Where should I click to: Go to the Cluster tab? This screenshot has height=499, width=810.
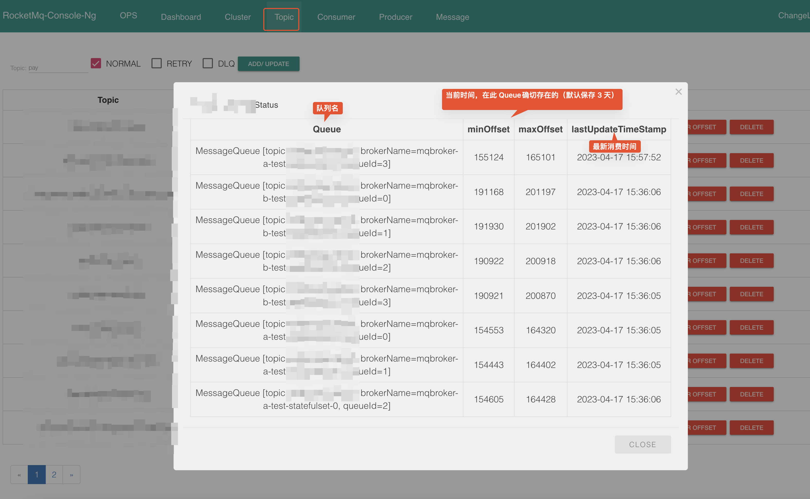tap(237, 17)
